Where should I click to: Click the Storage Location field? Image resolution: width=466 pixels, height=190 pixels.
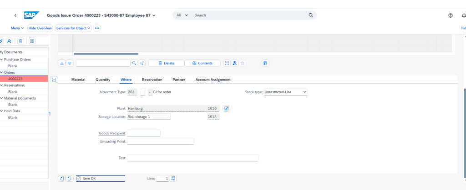click(x=149, y=117)
